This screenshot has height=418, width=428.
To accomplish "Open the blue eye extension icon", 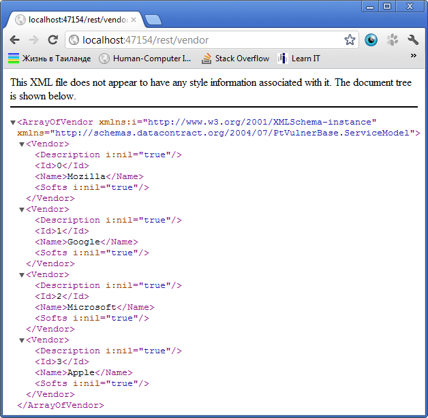I will click(x=371, y=40).
